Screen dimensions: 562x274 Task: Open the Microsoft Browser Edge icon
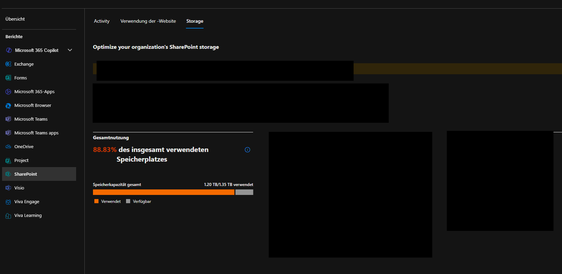[x=8, y=106]
